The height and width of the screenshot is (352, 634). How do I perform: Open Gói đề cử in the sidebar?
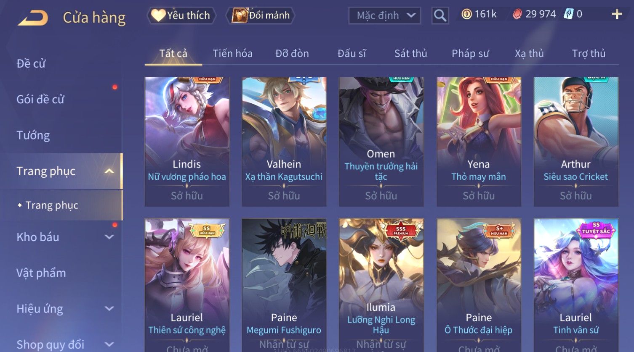point(40,100)
